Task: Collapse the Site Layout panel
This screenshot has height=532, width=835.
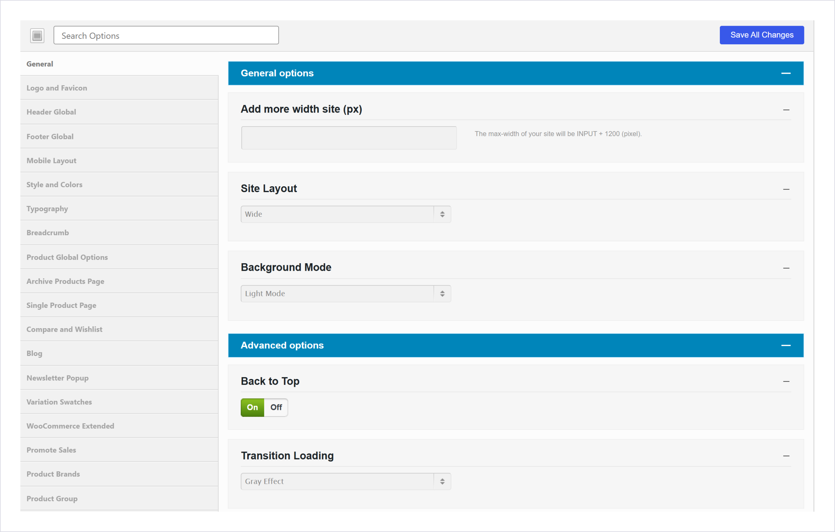Action: (x=786, y=190)
